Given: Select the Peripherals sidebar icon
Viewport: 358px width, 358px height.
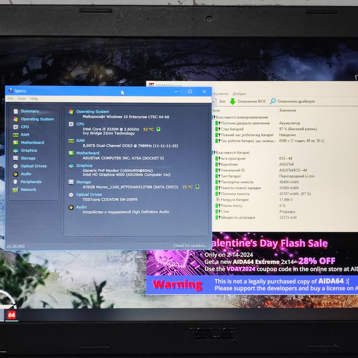Looking at the screenshot, I should point(16,182).
